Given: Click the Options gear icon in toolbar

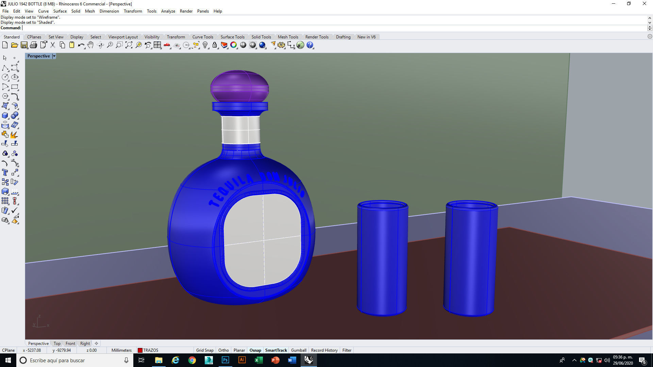Looking at the screenshot, I should [281, 45].
